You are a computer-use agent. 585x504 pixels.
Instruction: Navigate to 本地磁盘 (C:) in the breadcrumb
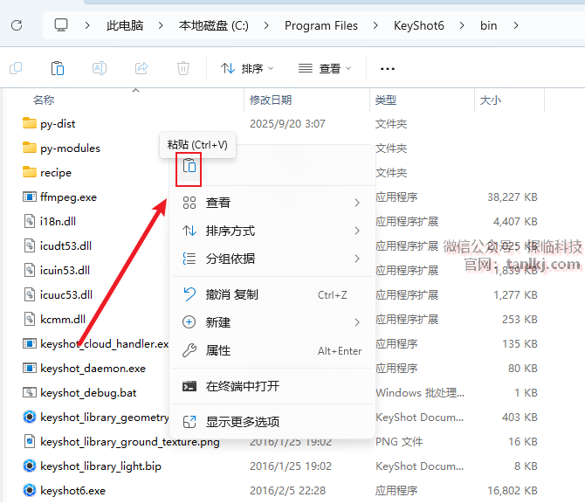(x=213, y=25)
